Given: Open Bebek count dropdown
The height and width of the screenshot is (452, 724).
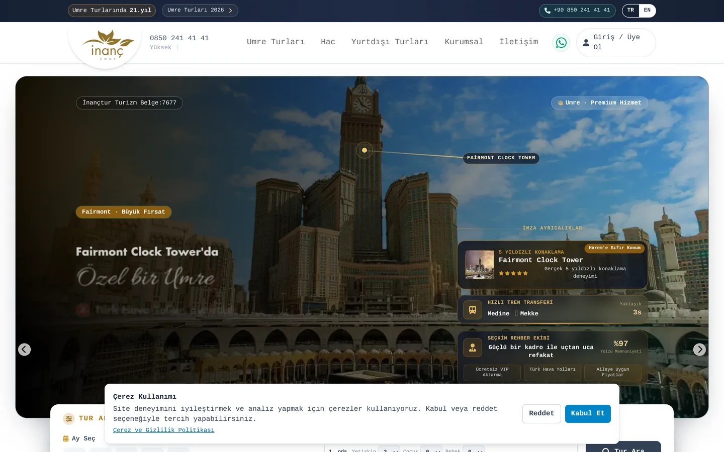Looking at the screenshot, I should click(474, 449).
